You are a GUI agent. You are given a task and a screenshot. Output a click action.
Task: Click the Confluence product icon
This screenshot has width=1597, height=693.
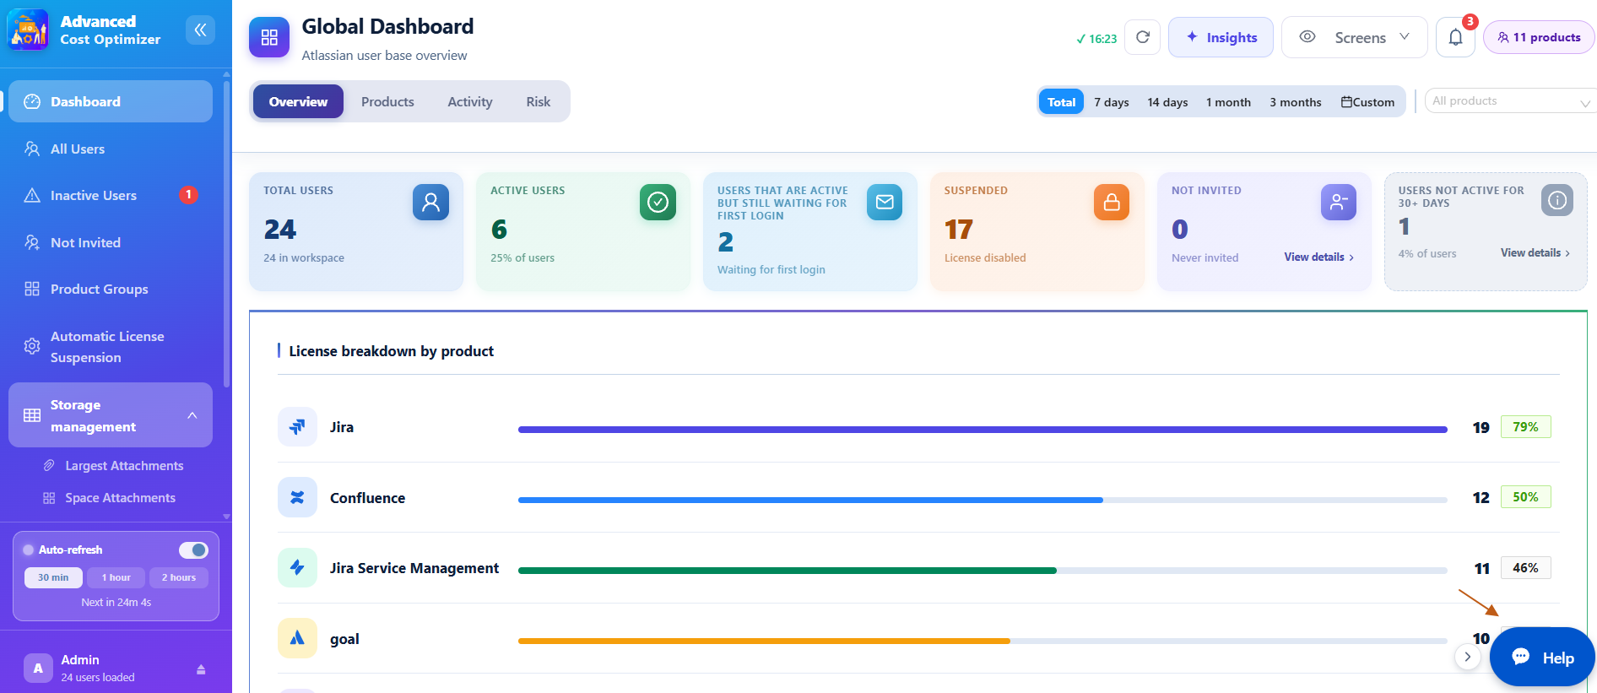click(x=297, y=497)
